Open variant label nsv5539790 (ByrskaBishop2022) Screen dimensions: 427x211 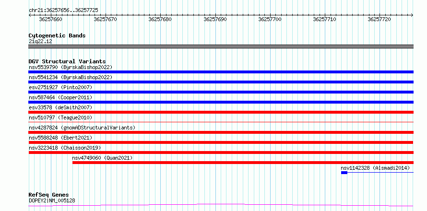71,67
